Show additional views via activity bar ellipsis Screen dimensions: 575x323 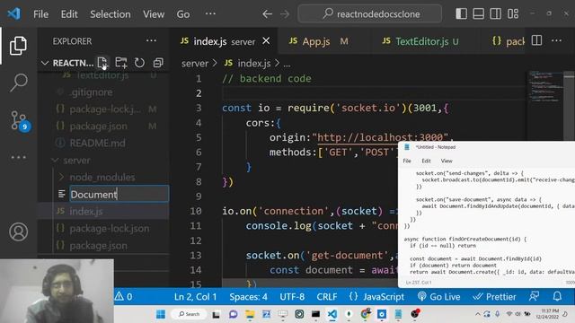click(x=18, y=158)
